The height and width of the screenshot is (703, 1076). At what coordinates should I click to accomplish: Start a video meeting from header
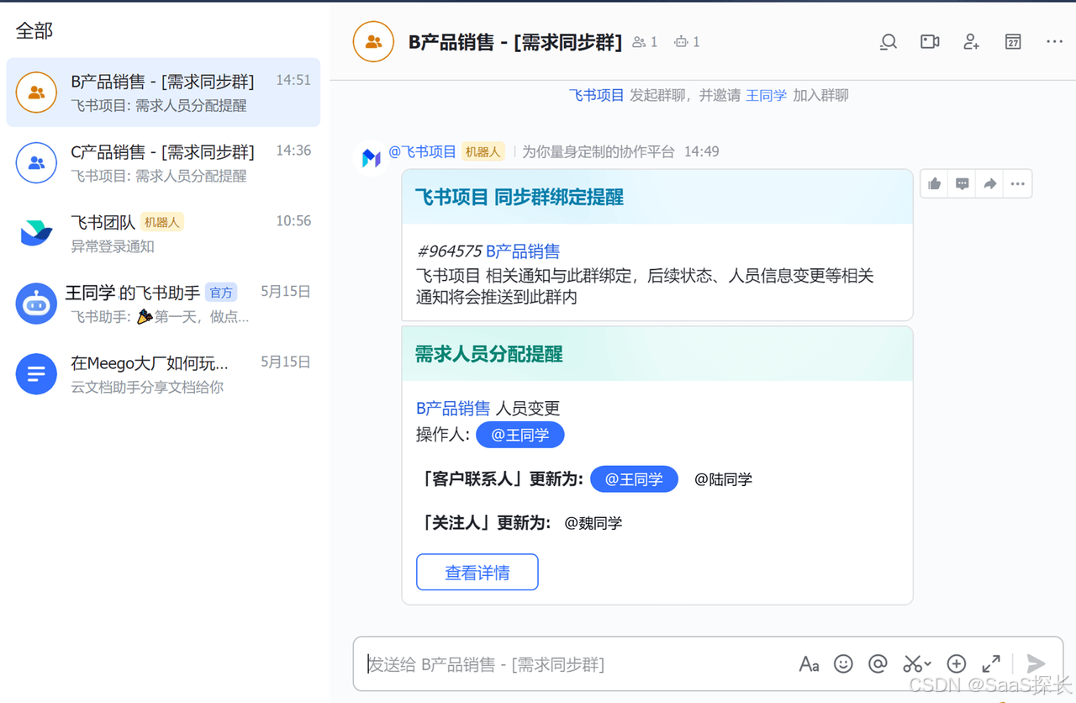click(x=930, y=42)
